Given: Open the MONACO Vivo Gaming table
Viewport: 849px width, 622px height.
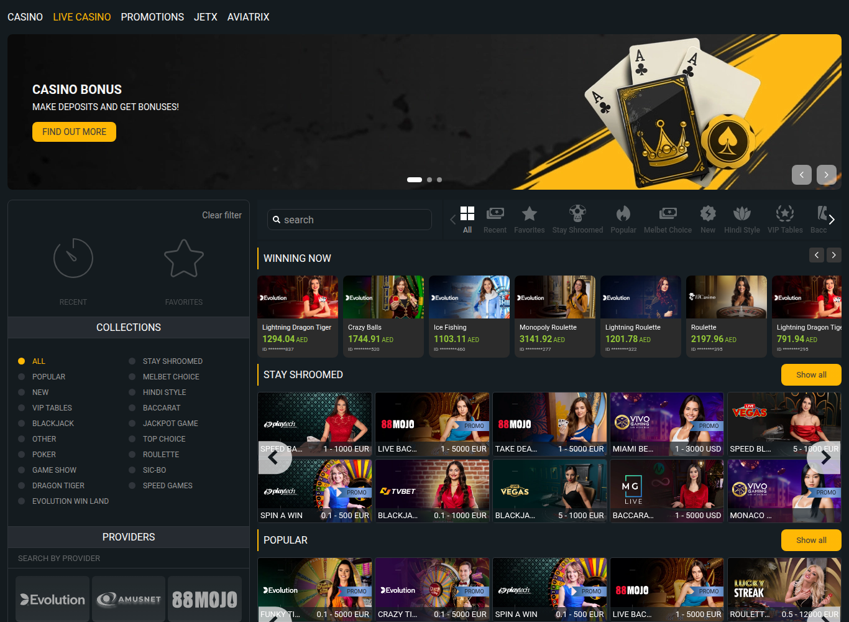Looking at the screenshot, I should [784, 491].
